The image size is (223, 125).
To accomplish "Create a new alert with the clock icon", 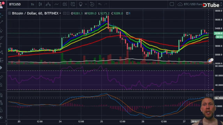I will tap(73, 4).
